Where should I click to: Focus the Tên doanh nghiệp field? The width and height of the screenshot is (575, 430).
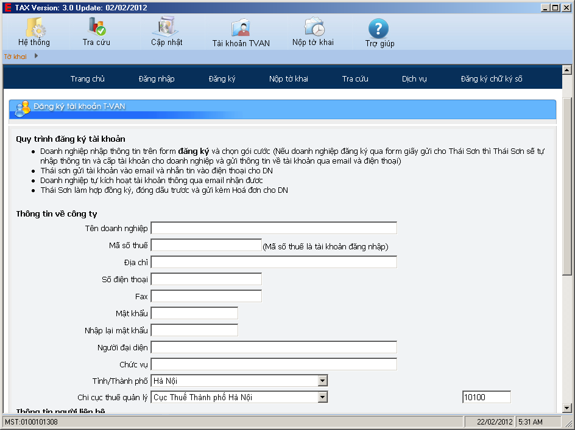coord(274,228)
